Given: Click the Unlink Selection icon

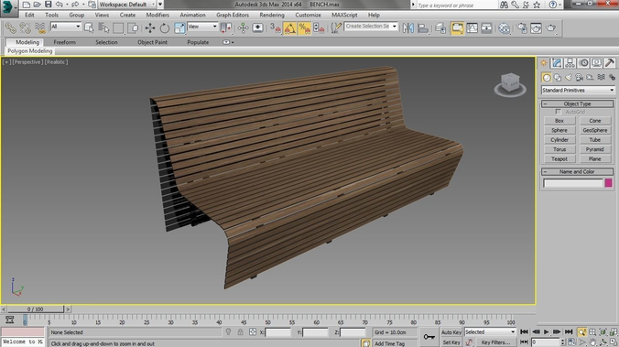Looking at the screenshot, I should (x=26, y=28).
